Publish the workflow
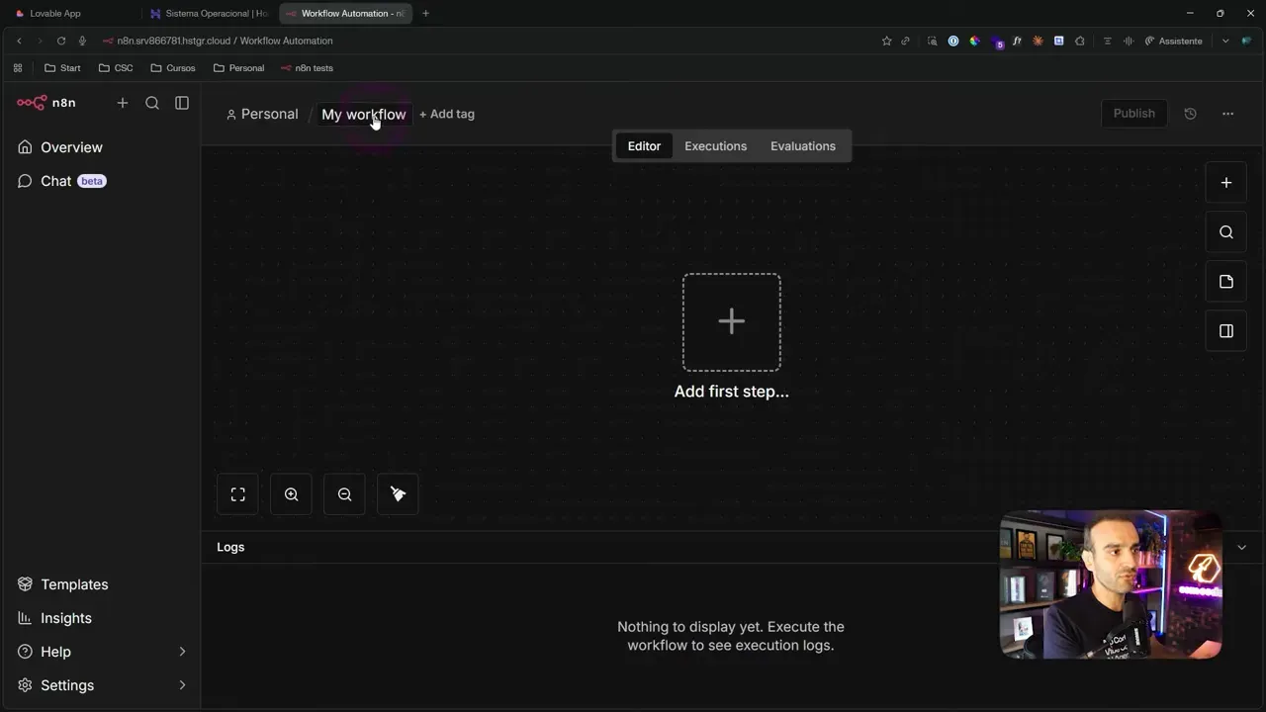This screenshot has width=1266, height=712. [x=1133, y=113]
